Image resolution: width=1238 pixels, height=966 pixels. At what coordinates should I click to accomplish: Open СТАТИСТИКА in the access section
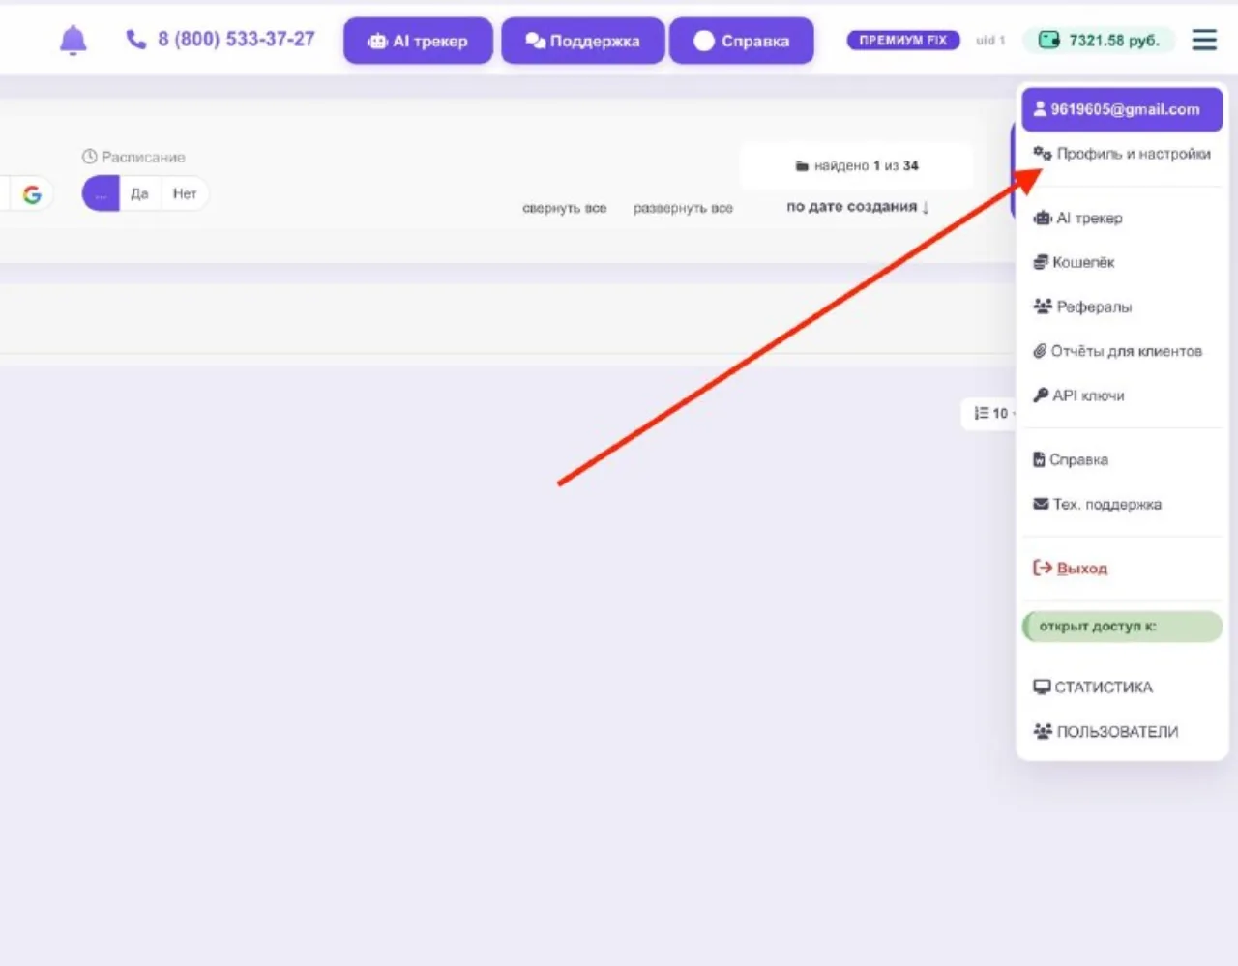1122,688
